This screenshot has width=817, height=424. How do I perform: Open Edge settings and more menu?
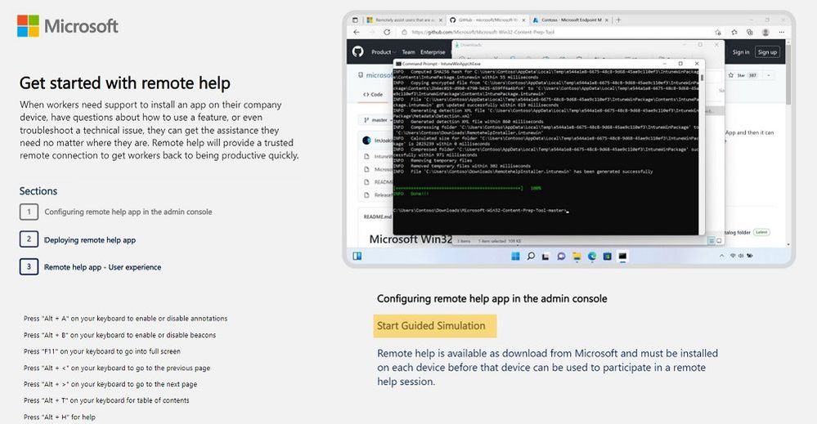(782, 32)
